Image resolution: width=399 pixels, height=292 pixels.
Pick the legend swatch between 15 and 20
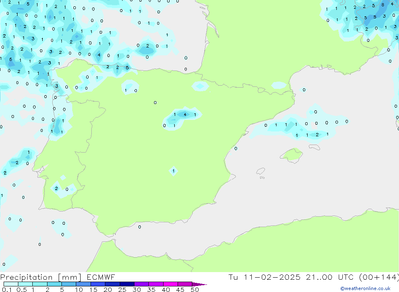click(x=98, y=284)
